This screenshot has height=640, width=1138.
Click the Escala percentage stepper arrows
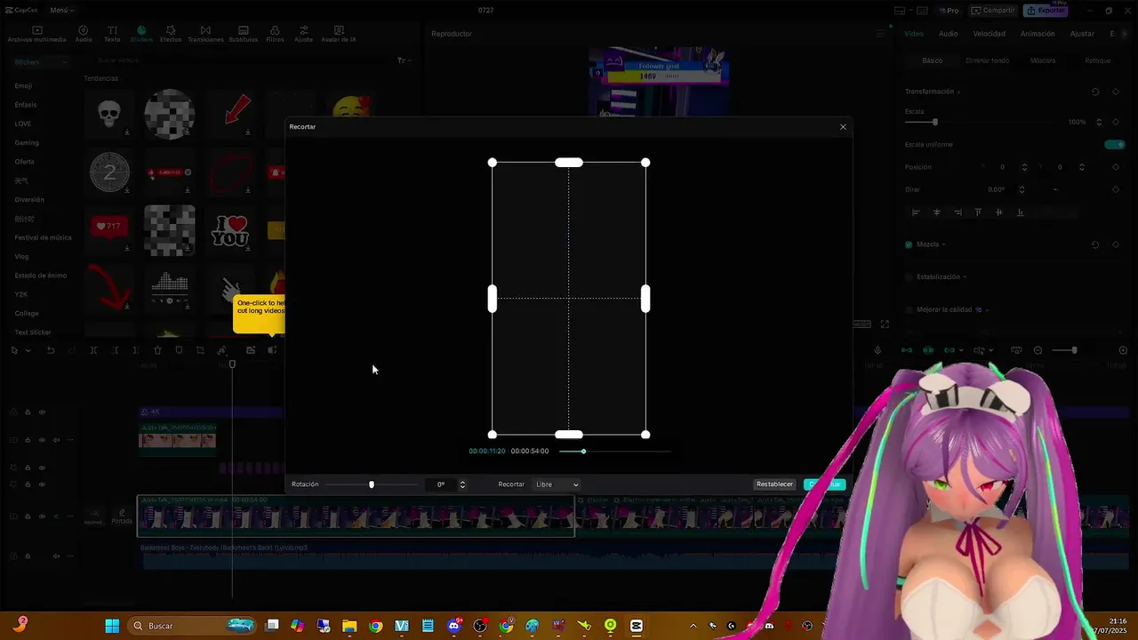1099,122
